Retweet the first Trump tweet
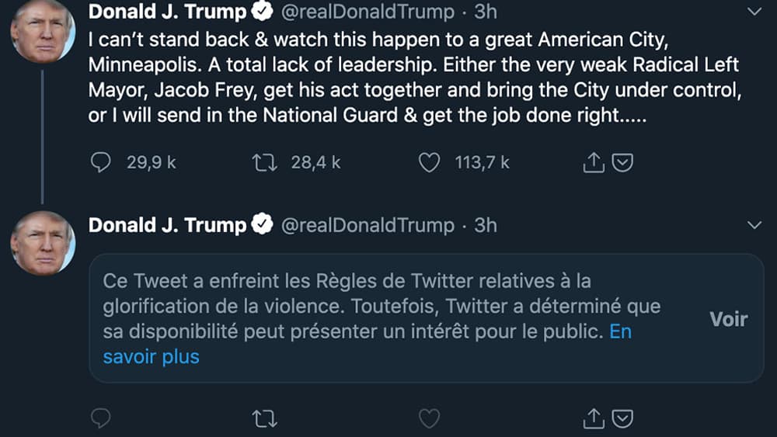The width and height of the screenshot is (777, 437). point(265,162)
